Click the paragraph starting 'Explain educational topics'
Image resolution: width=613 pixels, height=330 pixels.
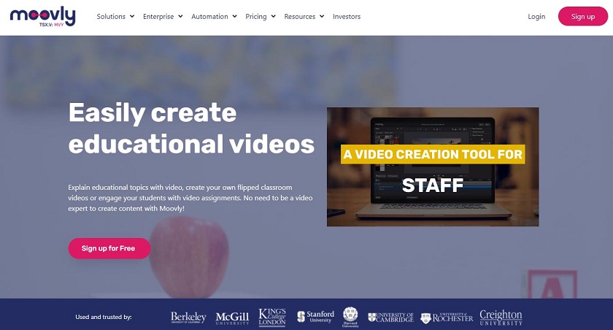point(190,198)
